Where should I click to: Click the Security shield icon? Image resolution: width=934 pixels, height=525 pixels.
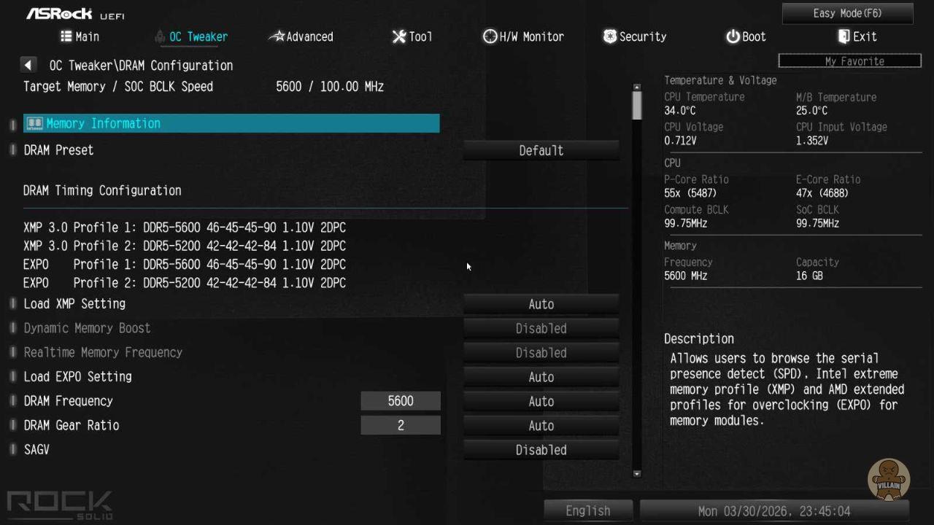click(609, 36)
